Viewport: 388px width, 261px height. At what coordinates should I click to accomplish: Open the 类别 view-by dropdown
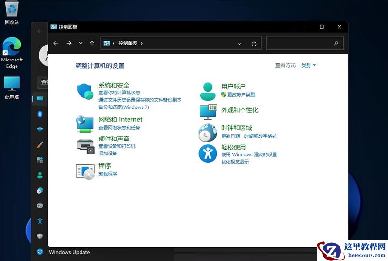(x=308, y=65)
